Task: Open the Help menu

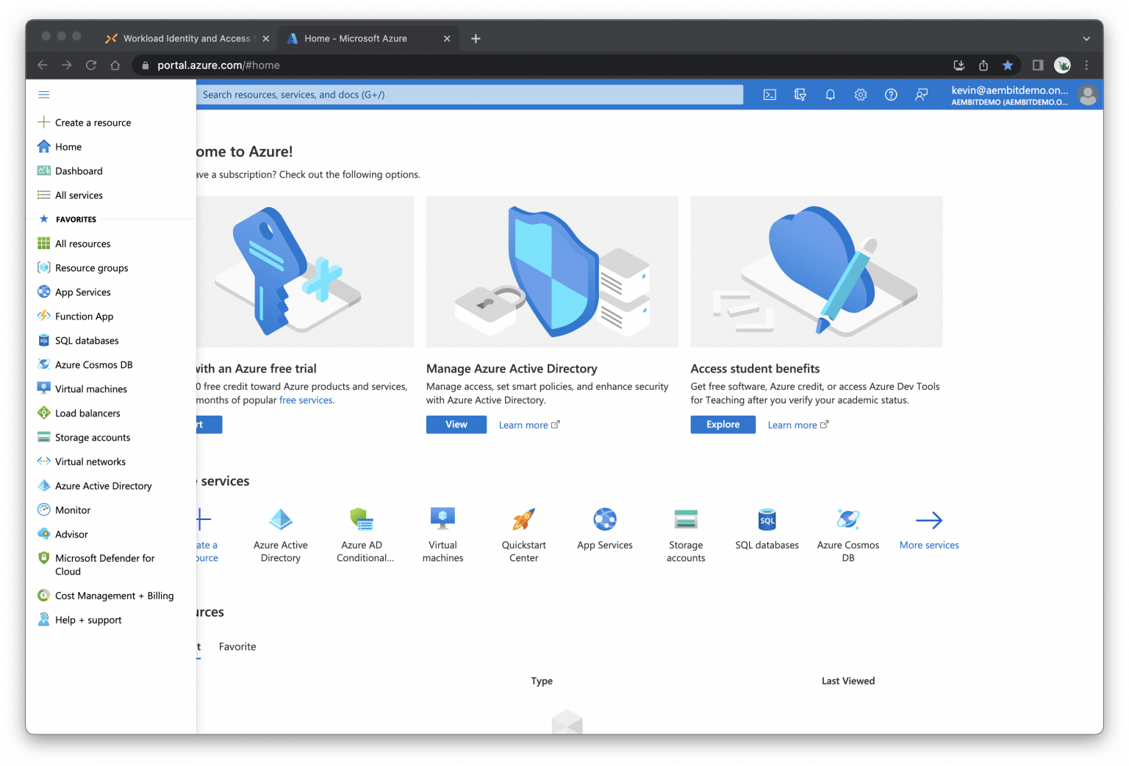Action: tap(891, 94)
